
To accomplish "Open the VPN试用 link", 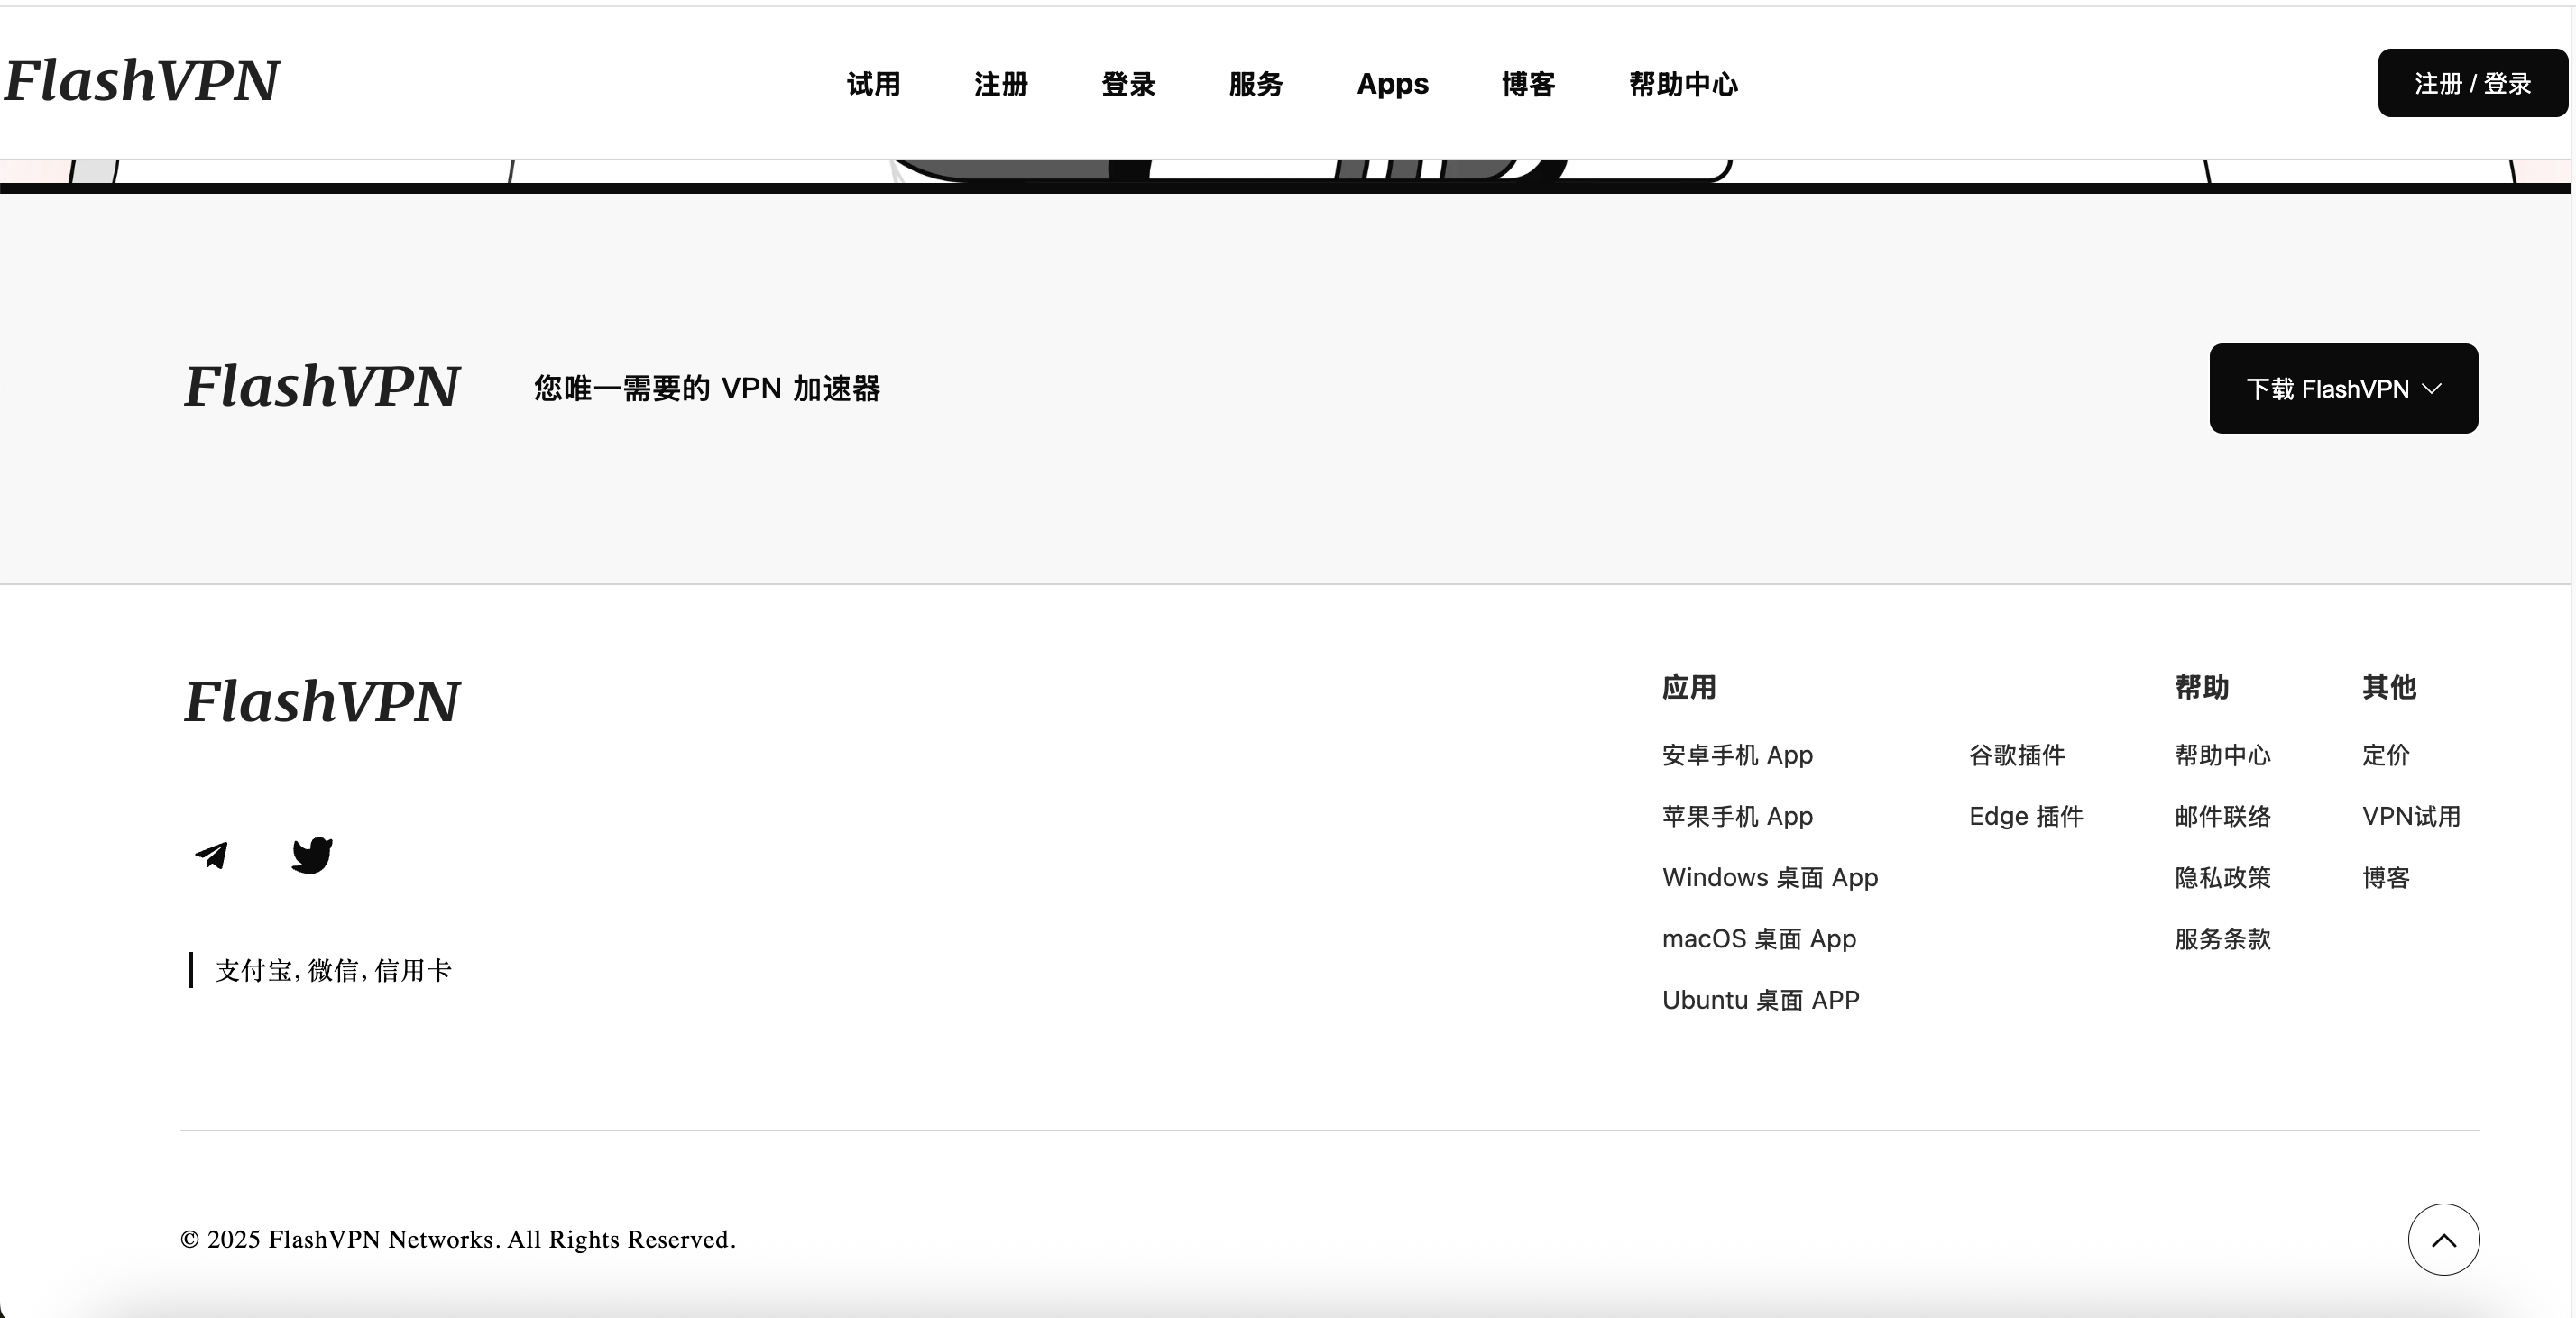I will pyautogui.click(x=2411, y=817).
